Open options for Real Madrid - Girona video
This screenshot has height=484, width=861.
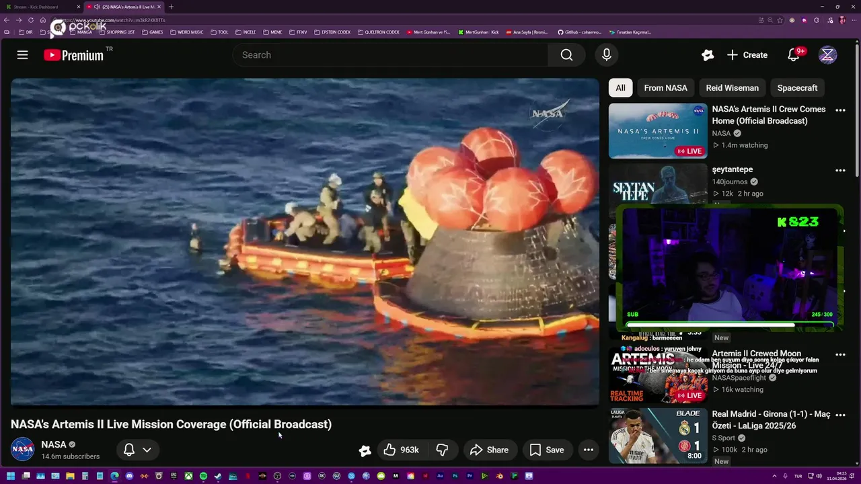coord(840,415)
